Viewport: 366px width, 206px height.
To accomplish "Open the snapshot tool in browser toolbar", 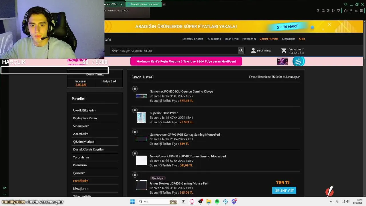I will (323, 11).
